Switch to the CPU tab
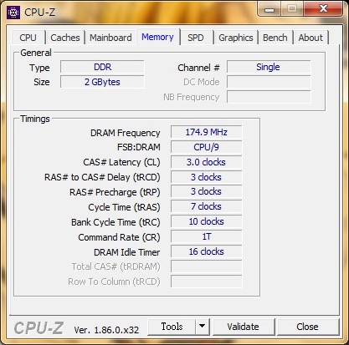The height and width of the screenshot is (345, 349). pos(28,38)
